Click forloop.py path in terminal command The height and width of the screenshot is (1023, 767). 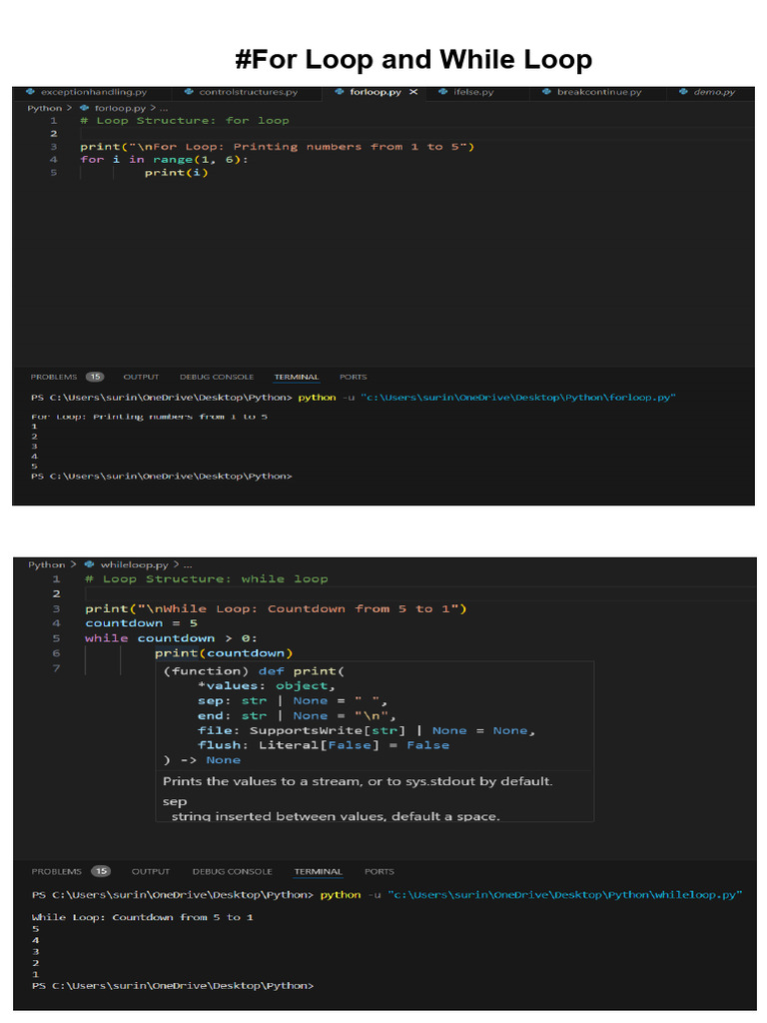tap(518, 398)
